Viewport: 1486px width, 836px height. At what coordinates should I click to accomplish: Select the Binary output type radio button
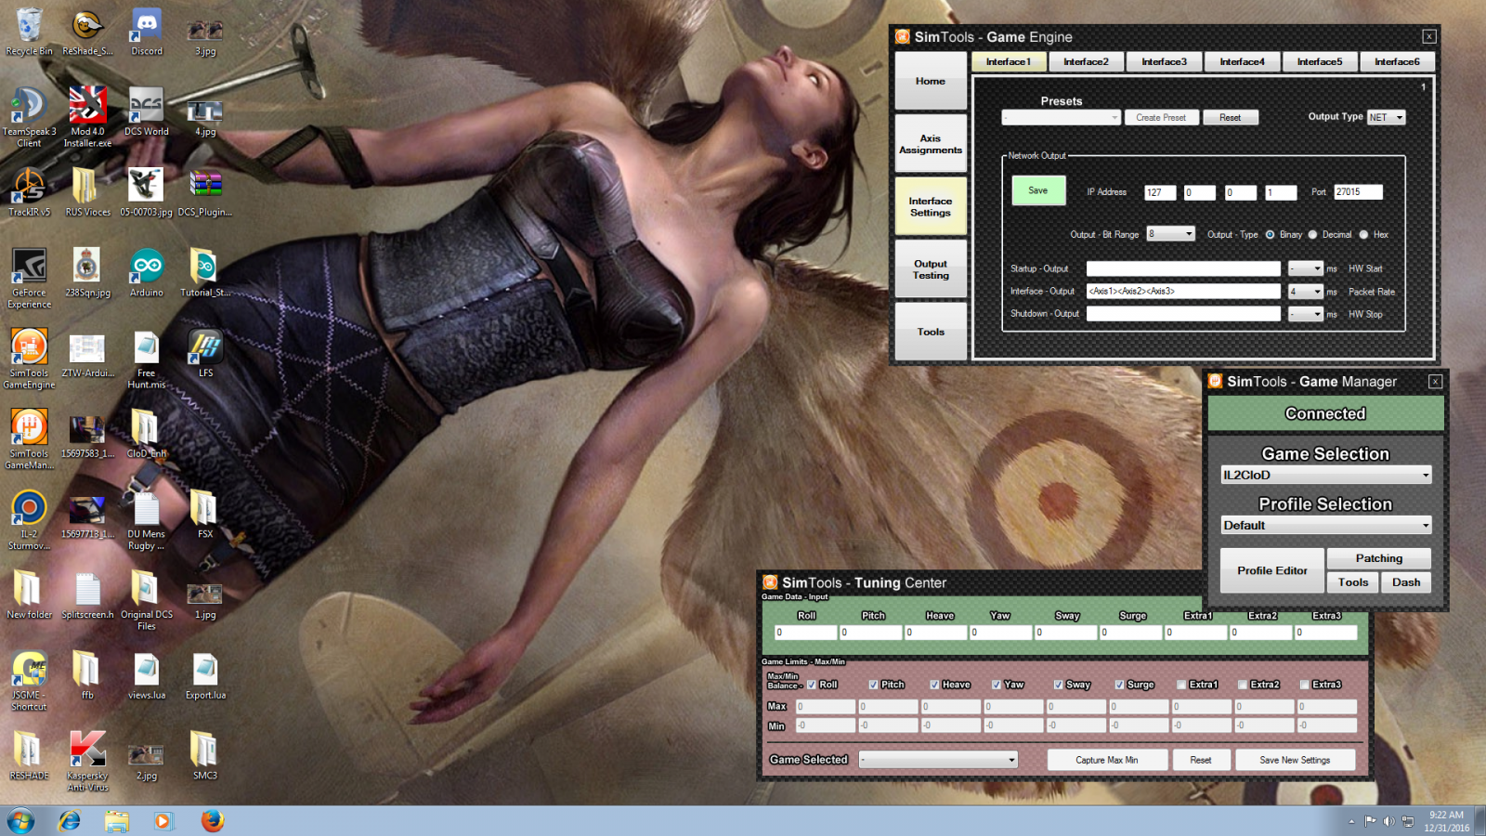pos(1270,235)
